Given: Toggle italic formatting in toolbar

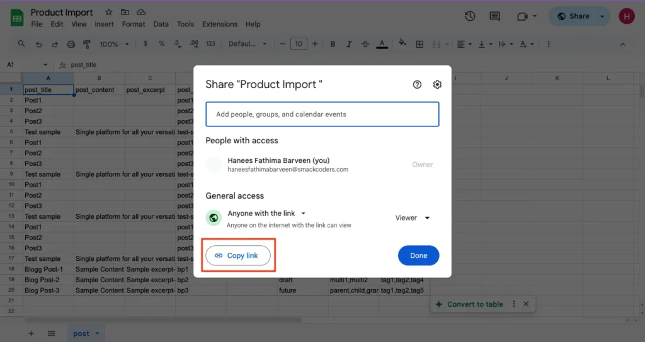Looking at the screenshot, I should [x=349, y=45].
